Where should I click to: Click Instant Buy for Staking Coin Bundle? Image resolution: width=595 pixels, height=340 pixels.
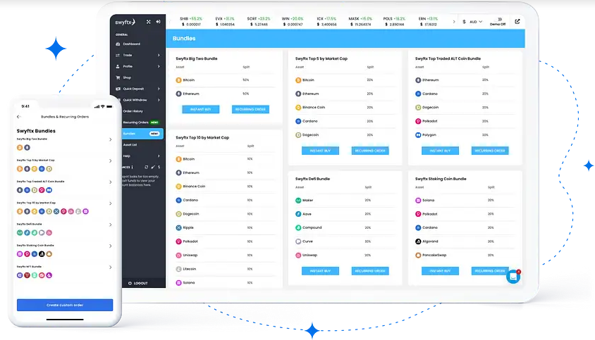440,271
